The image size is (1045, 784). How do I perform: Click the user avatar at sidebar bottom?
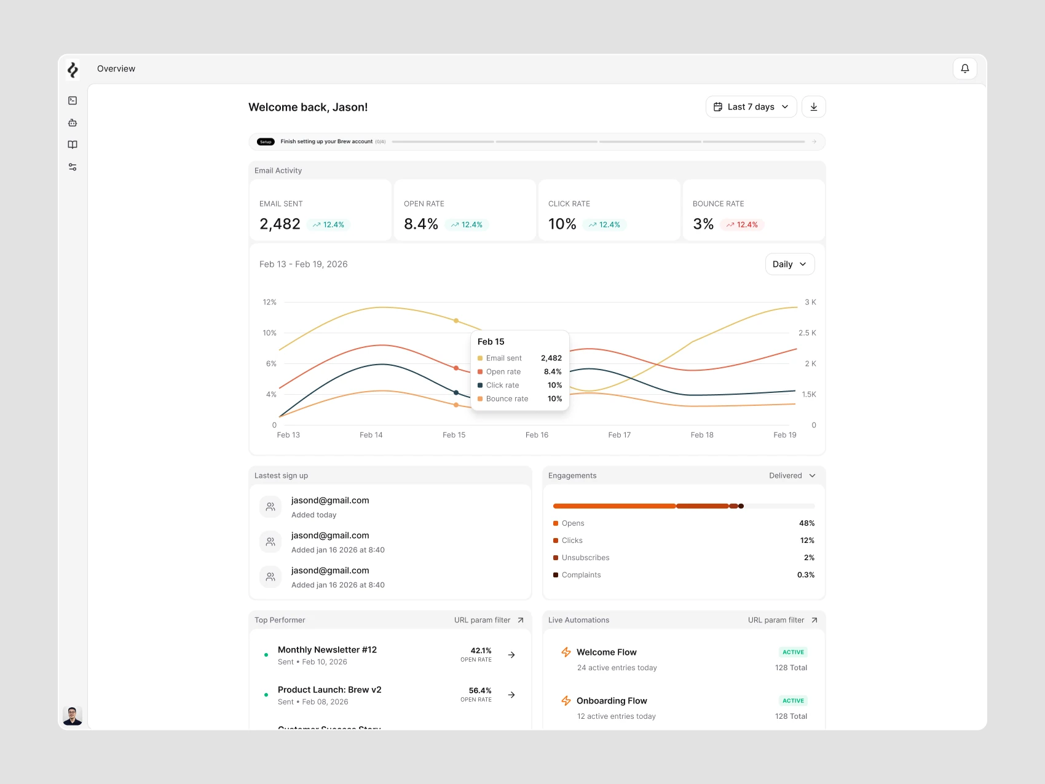pyautogui.click(x=73, y=715)
